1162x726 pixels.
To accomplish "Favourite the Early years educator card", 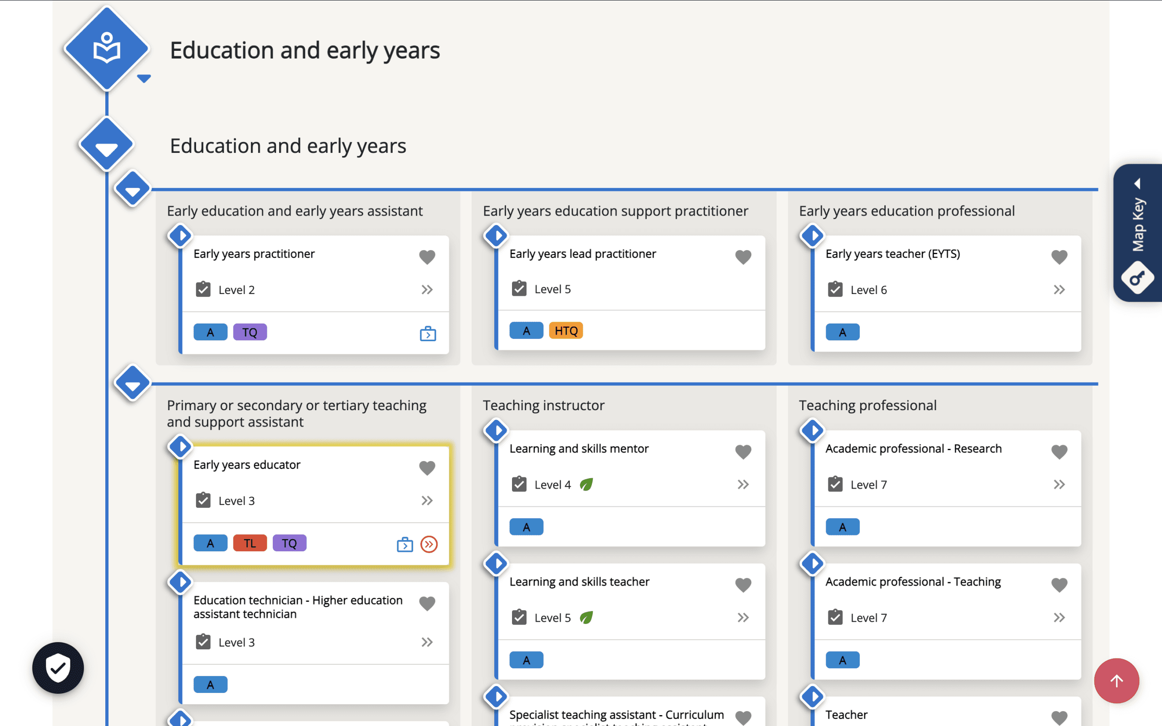I will point(427,468).
